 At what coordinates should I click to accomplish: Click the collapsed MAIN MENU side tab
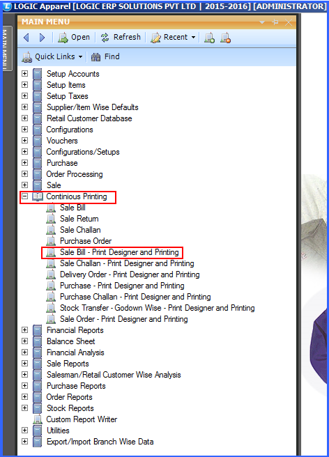(x=7, y=48)
